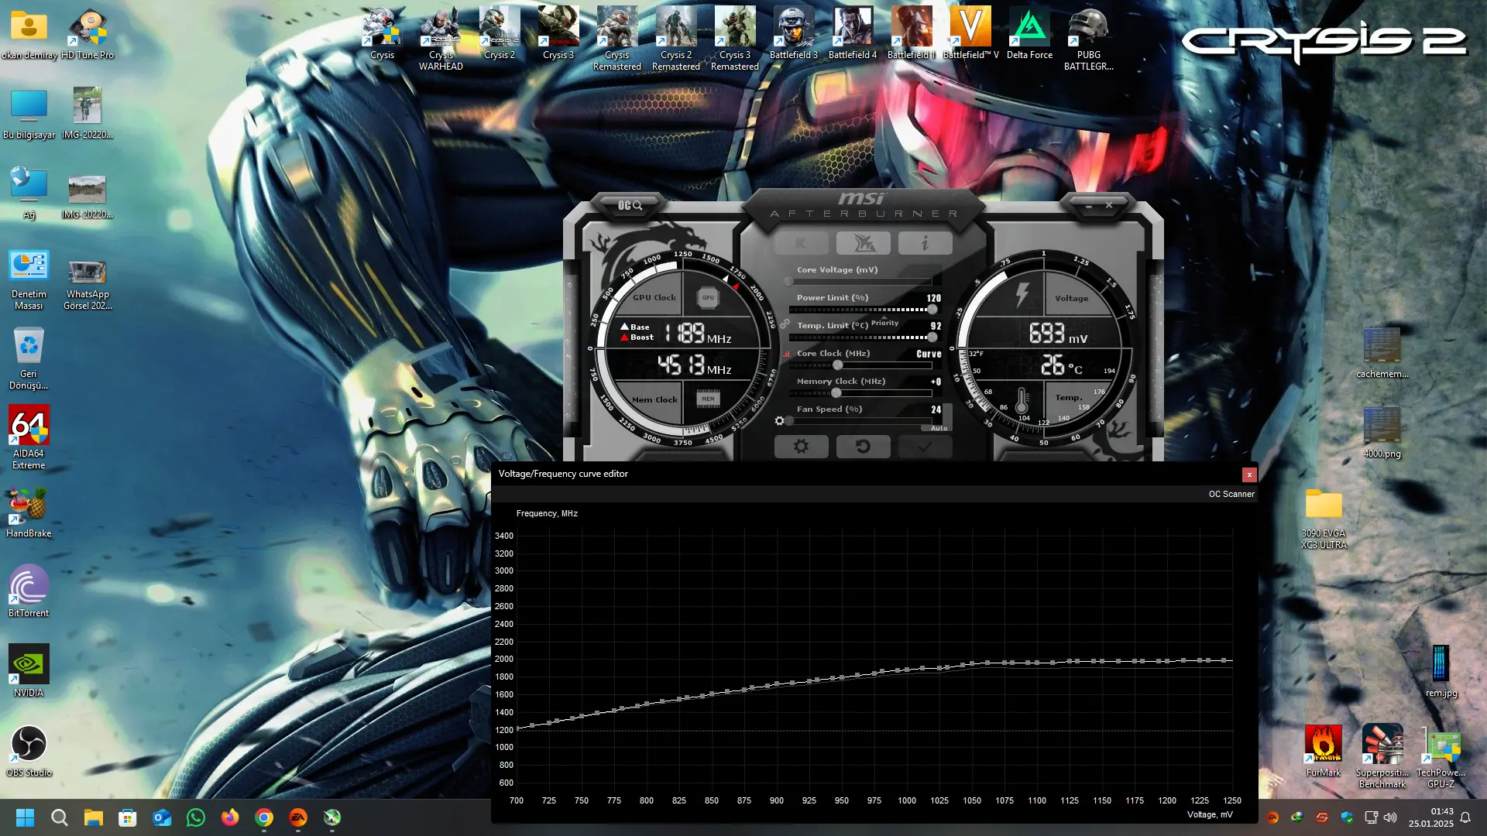Image resolution: width=1487 pixels, height=836 pixels.
Task: Click the Memory Clock value +0
Action: [x=936, y=382]
